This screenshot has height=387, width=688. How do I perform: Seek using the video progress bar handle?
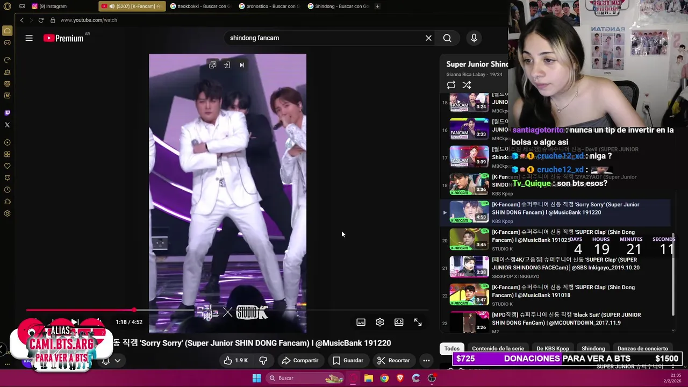tap(134, 310)
